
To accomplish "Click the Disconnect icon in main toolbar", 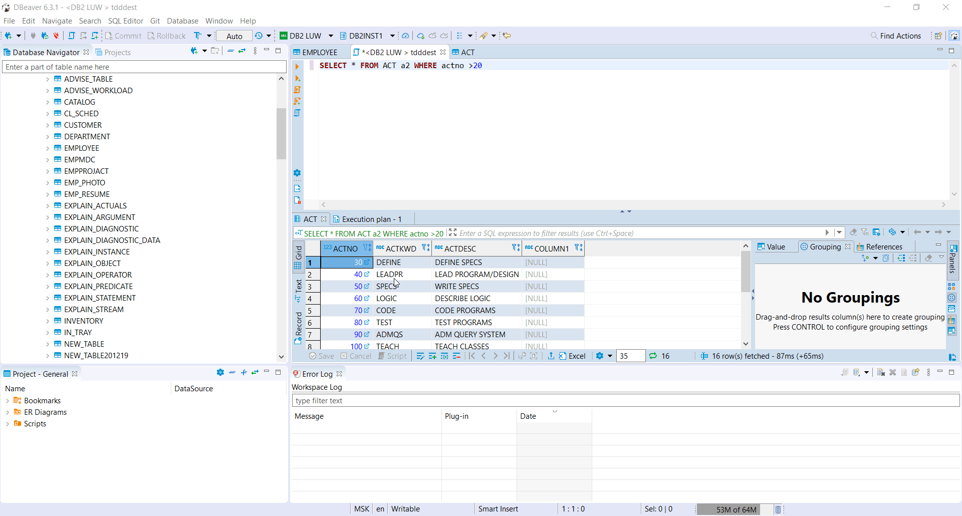I will coord(56,36).
